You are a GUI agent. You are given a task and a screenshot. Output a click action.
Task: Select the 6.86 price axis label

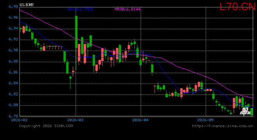pyautogui.click(x=14, y=72)
